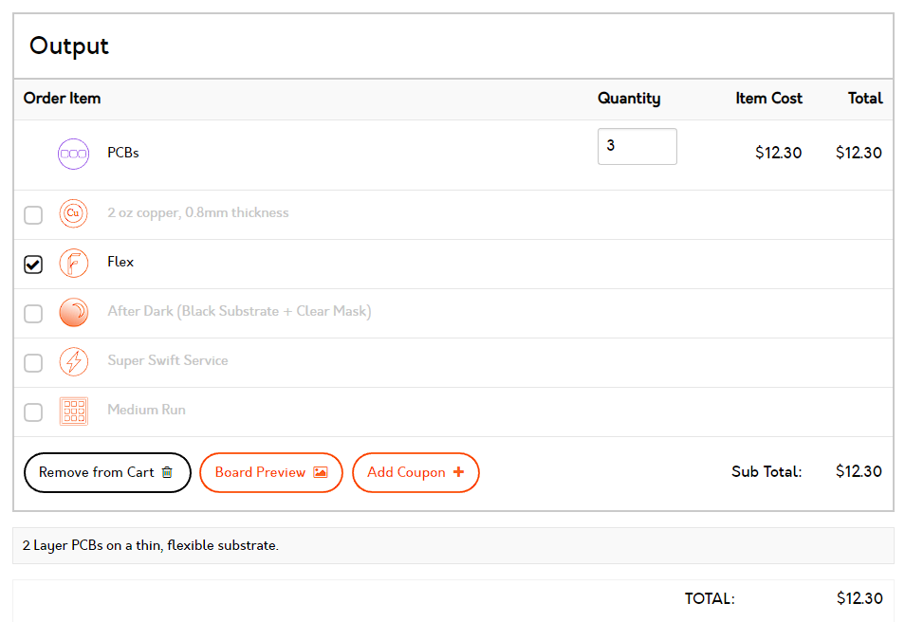The height and width of the screenshot is (622, 905).
Task: Click the Medium Run grid icon
Action: click(x=73, y=411)
